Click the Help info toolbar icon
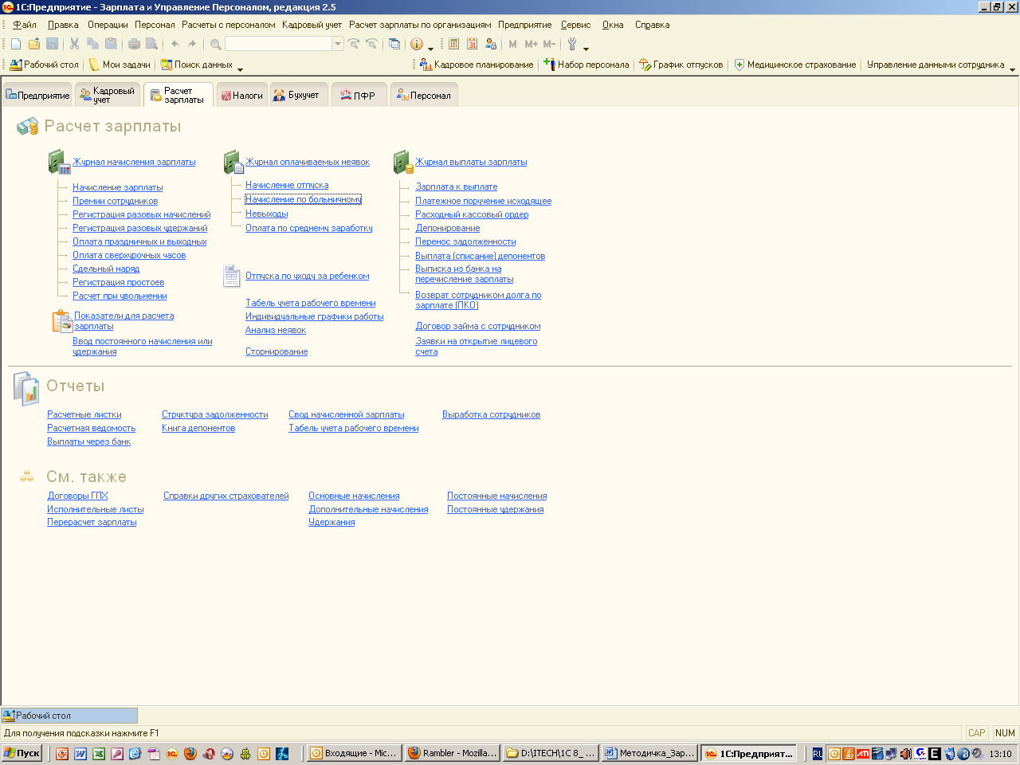1020x765 pixels. pos(416,44)
